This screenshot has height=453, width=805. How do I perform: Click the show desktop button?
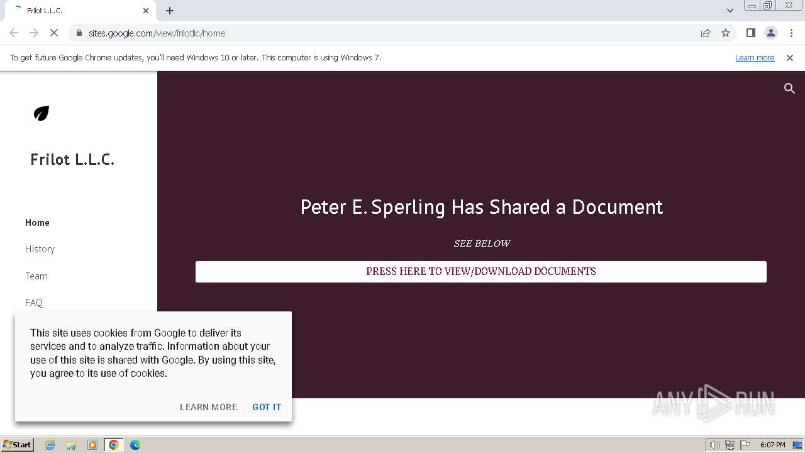(797, 445)
